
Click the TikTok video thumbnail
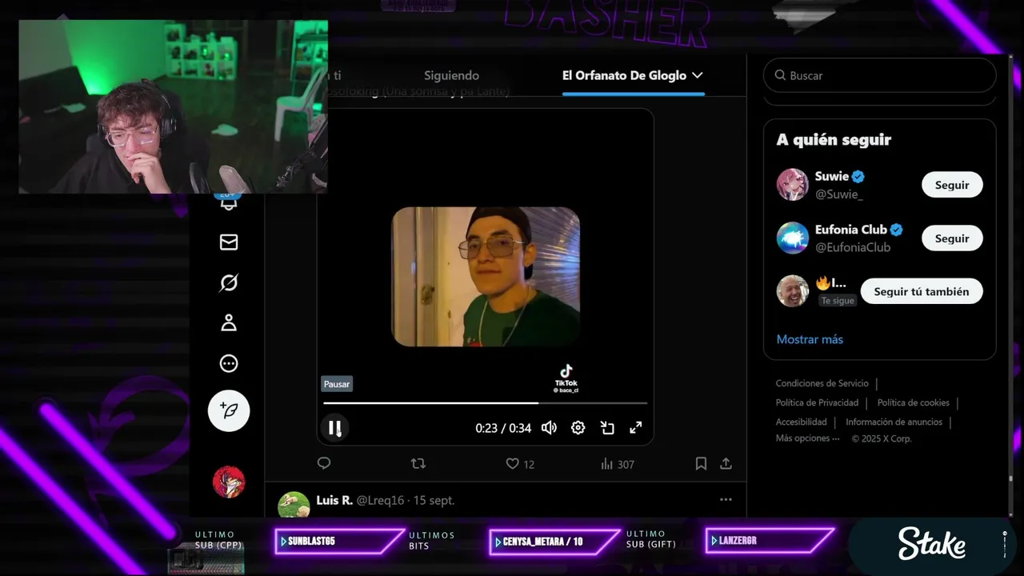486,277
